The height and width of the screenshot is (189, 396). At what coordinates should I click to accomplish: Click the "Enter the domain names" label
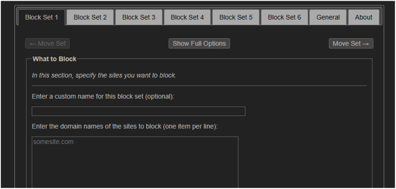pyautogui.click(x=125, y=126)
